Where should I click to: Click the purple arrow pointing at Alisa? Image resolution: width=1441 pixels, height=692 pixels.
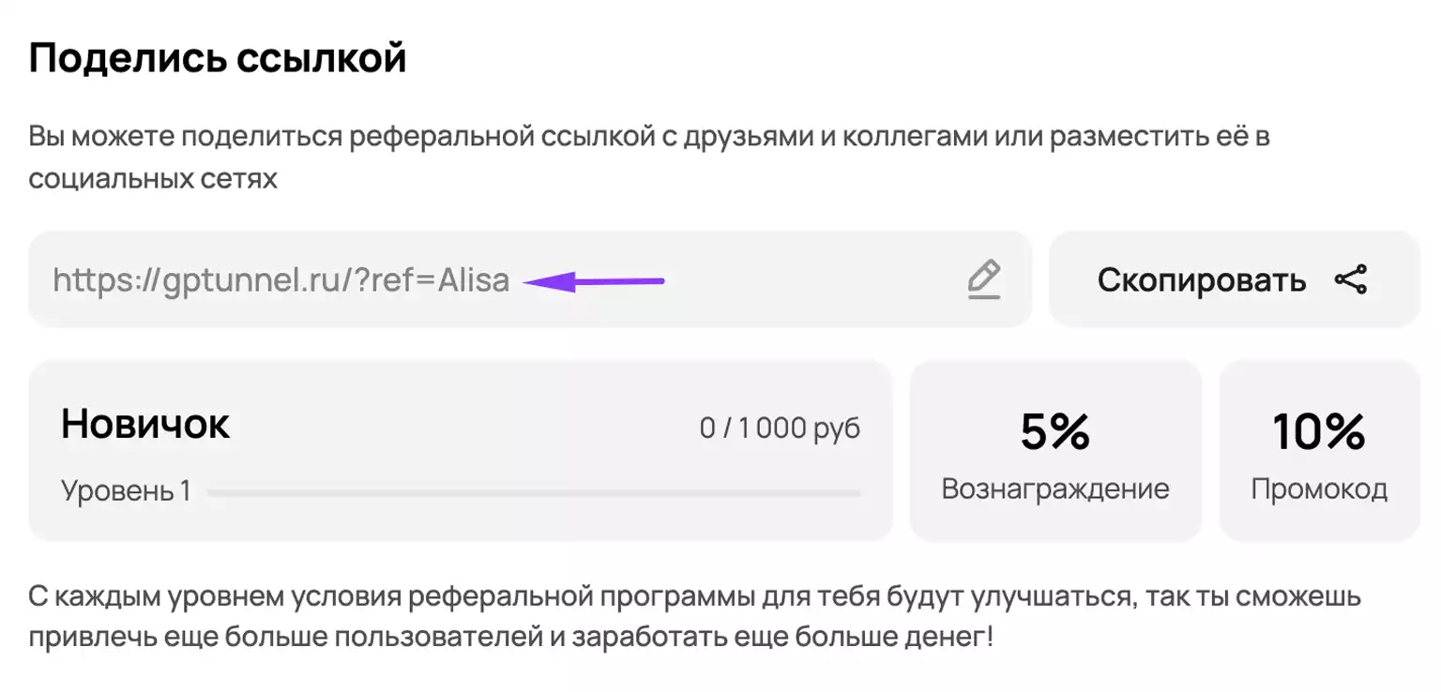(594, 280)
